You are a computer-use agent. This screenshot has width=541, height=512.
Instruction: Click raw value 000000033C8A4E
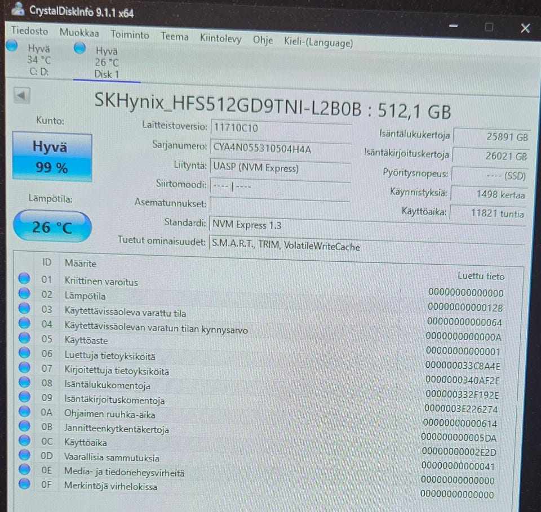462,366
